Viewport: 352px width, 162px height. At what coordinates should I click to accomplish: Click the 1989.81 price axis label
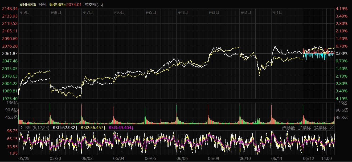click(x=10, y=91)
